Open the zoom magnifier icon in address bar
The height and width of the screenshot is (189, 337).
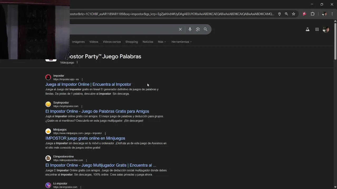[x=286, y=14]
